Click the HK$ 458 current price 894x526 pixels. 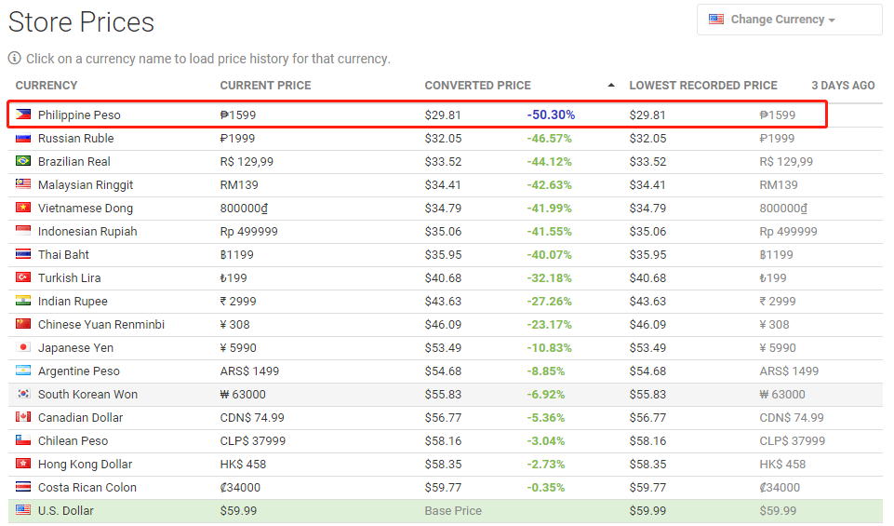pos(243,465)
